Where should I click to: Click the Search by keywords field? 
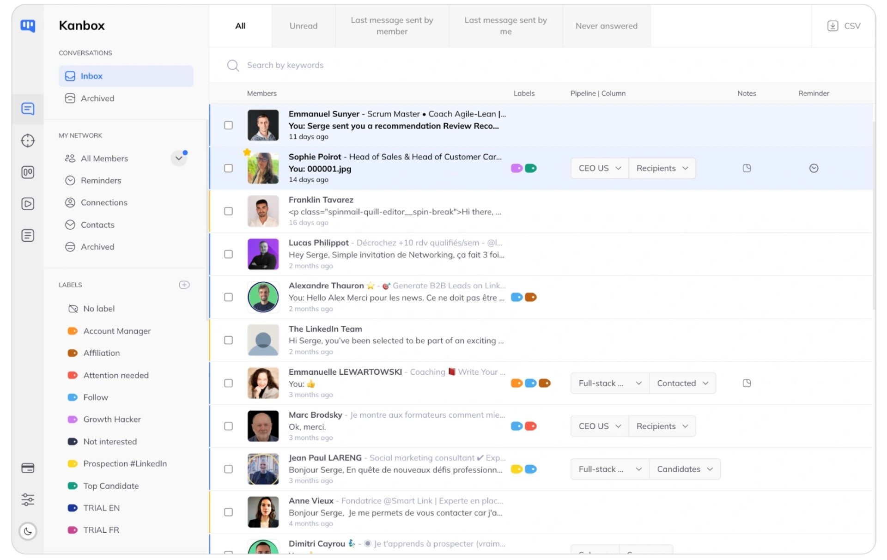pyautogui.click(x=323, y=65)
